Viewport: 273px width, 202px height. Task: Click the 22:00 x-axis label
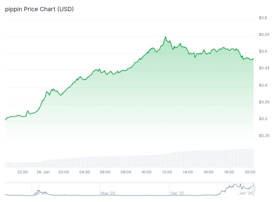23,172
